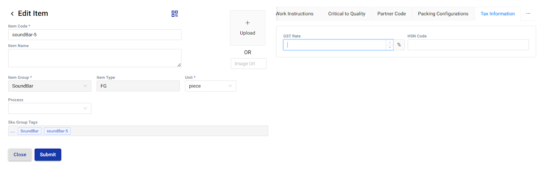The height and width of the screenshot is (184, 544).
Task: Select the Tax Information tab
Action: click(x=497, y=14)
